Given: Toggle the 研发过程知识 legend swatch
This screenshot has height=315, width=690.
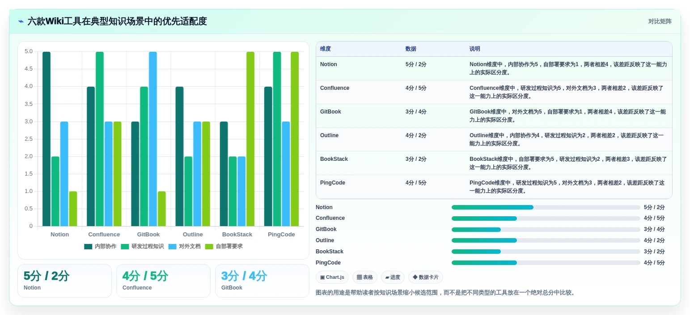Looking at the screenshot, I should (125, 247).
